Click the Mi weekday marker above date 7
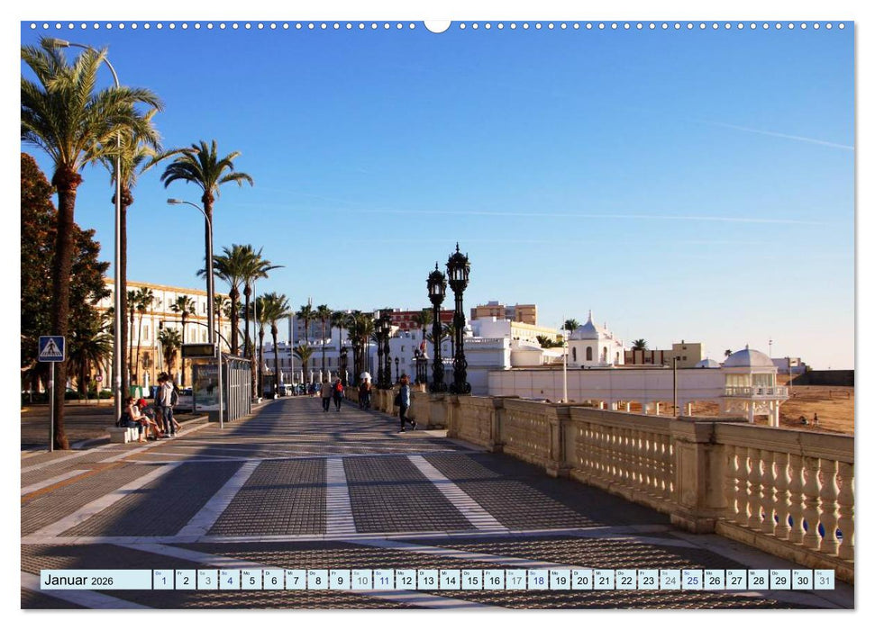The height and width of the screenshot is (630, 875). coord(291,572)
